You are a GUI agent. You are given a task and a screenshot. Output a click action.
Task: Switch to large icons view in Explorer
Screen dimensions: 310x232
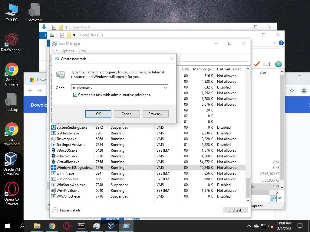tap(280, 198)
